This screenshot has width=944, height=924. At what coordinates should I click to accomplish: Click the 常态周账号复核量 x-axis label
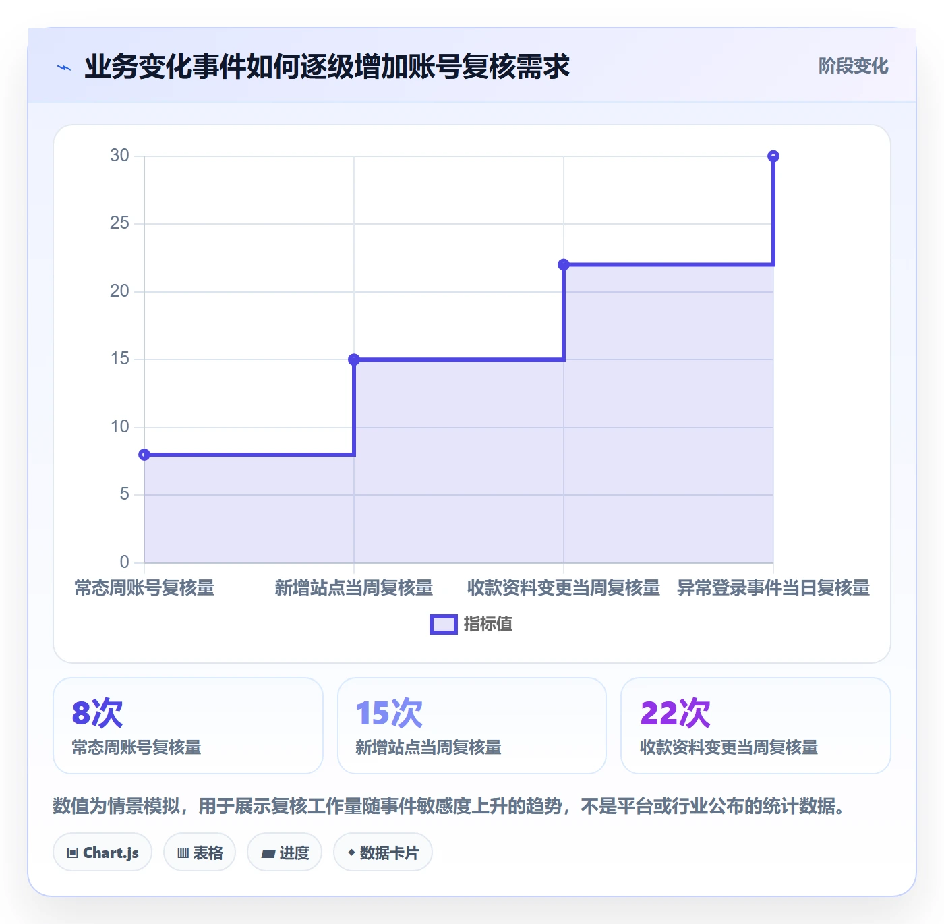144,588
